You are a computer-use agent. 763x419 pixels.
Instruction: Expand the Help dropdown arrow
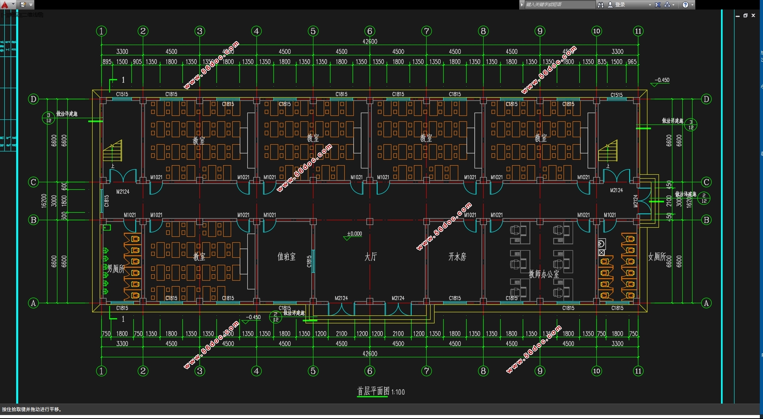tap(692, 5)
